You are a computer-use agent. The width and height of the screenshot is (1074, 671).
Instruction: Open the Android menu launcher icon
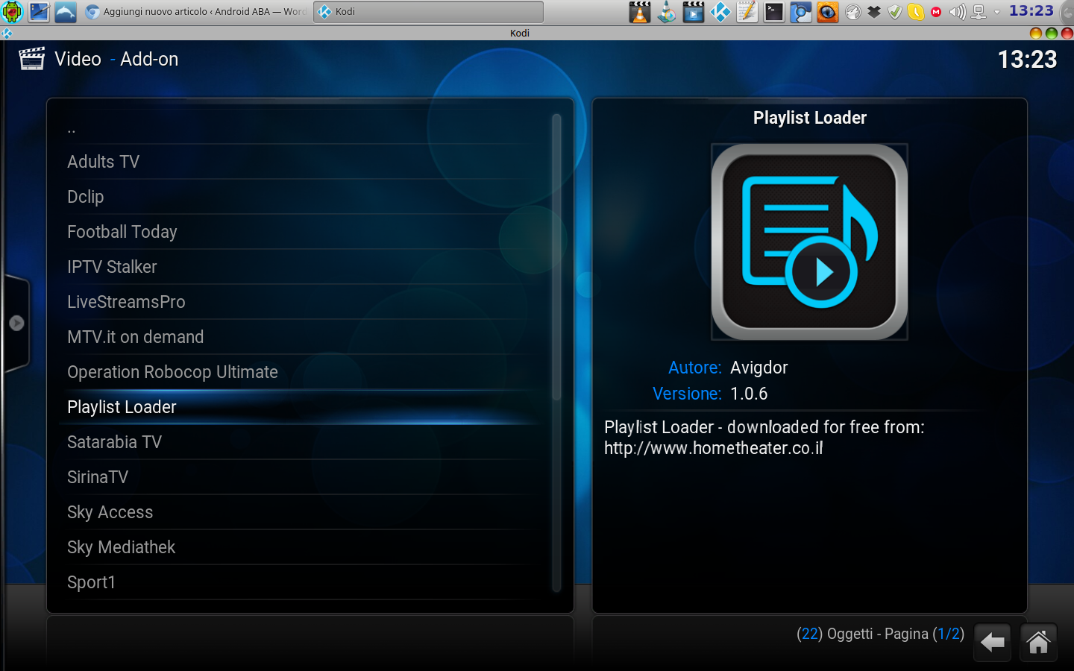click(x=13, y=12)
